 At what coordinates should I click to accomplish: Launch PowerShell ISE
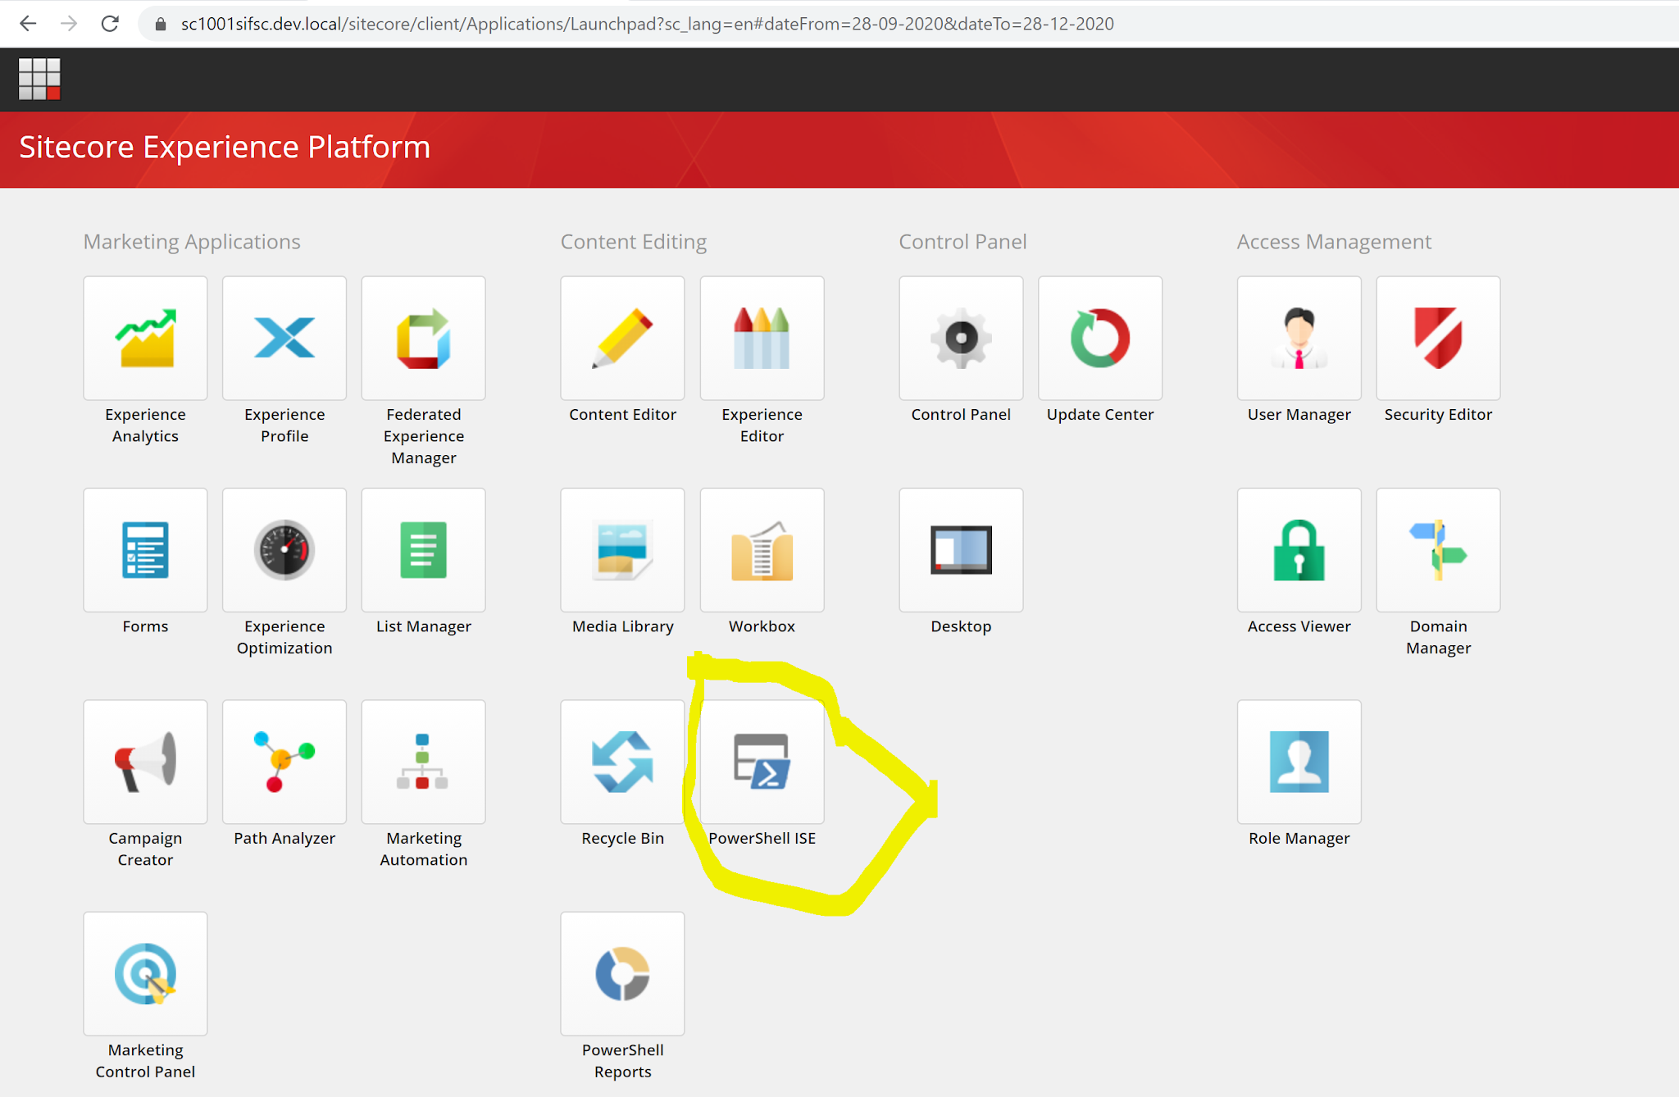(762, 762)
